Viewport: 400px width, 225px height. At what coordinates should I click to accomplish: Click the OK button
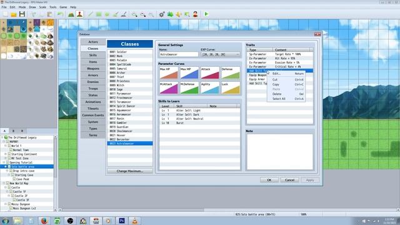[269, 180]
